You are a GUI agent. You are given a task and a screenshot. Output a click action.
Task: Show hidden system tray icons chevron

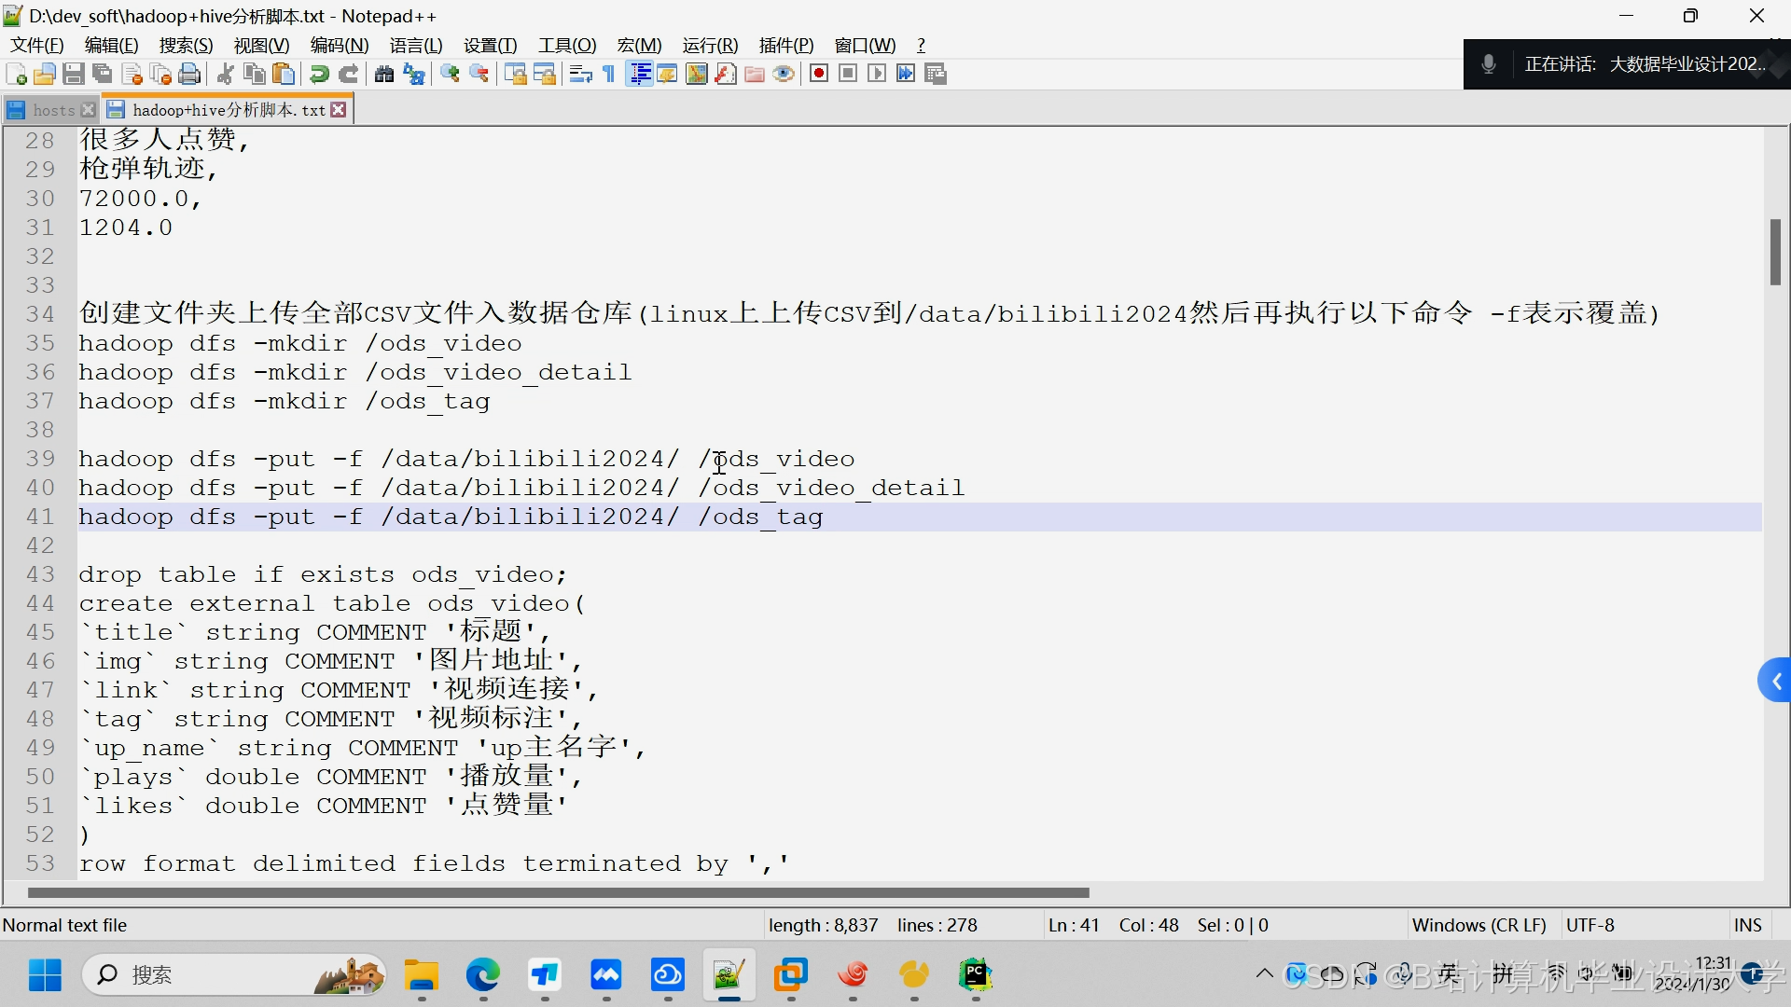coord(1264,974)
